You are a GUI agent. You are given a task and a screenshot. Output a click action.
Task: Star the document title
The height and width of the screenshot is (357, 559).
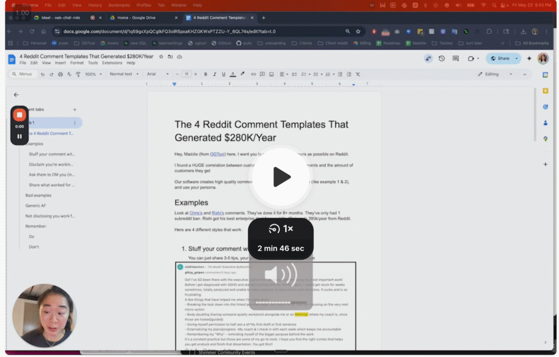click(161, 57)
